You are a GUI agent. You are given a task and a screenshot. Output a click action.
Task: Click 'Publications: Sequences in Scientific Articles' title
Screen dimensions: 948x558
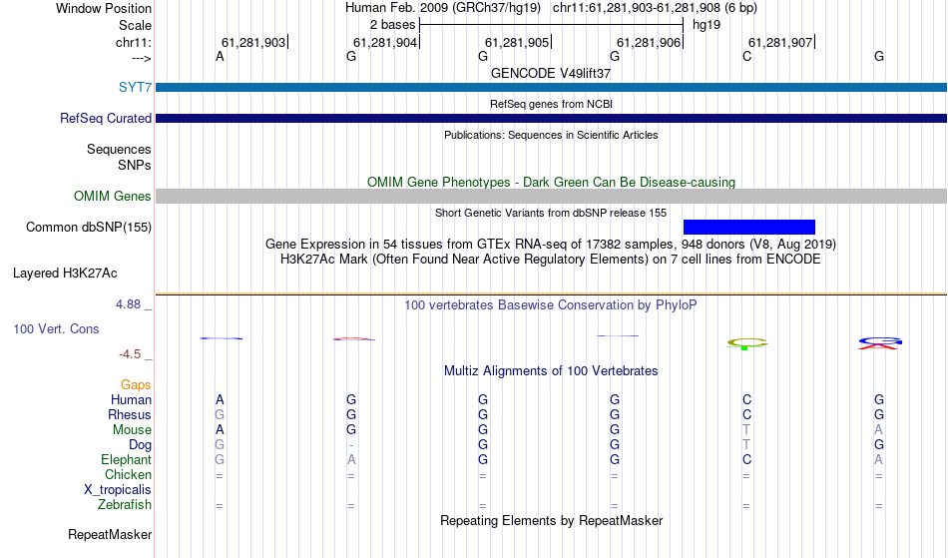pos(551,135)
